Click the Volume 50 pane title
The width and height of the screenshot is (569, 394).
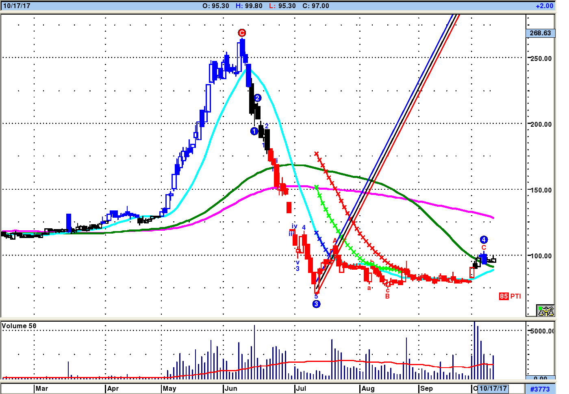point(19,326)
